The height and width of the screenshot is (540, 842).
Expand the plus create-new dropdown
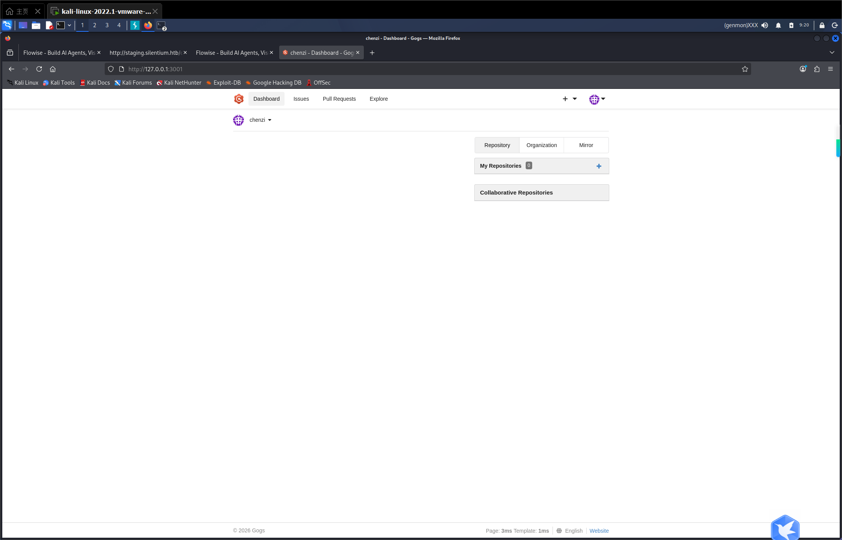click(569, 99)
